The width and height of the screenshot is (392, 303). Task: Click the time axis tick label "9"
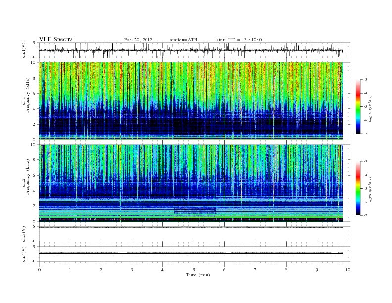[x=317, y=270]
